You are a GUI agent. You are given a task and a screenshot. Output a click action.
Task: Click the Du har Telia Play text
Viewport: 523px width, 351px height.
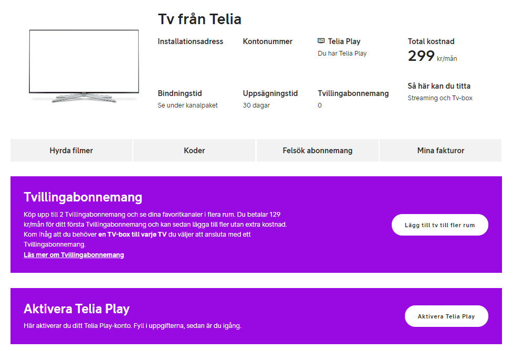(x=342, y=53)
